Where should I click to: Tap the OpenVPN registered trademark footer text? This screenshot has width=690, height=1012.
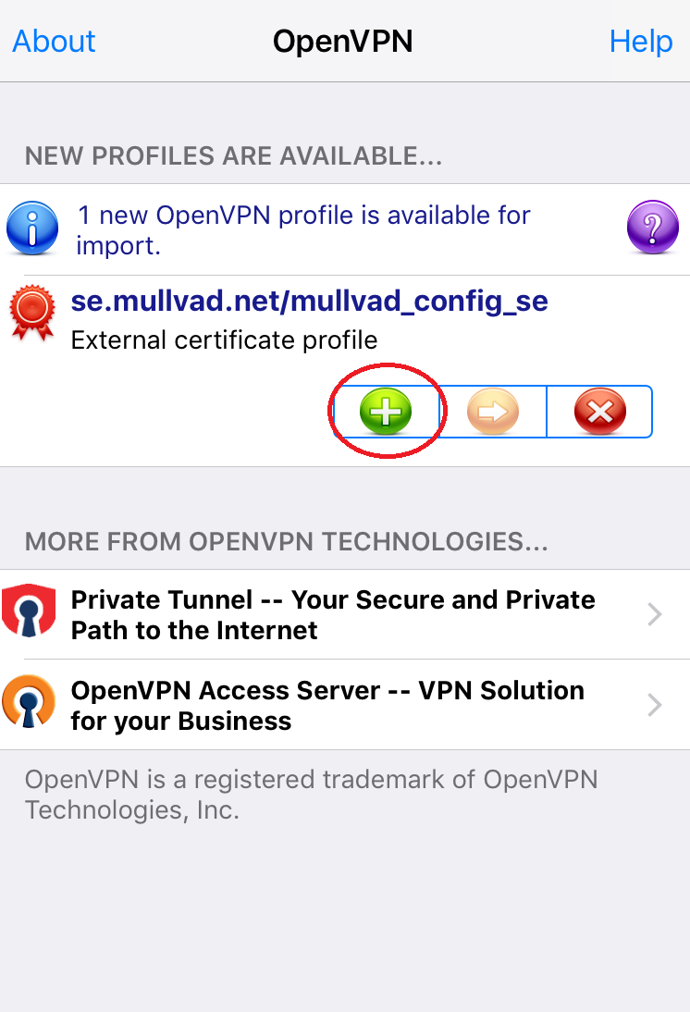point(311,795)
